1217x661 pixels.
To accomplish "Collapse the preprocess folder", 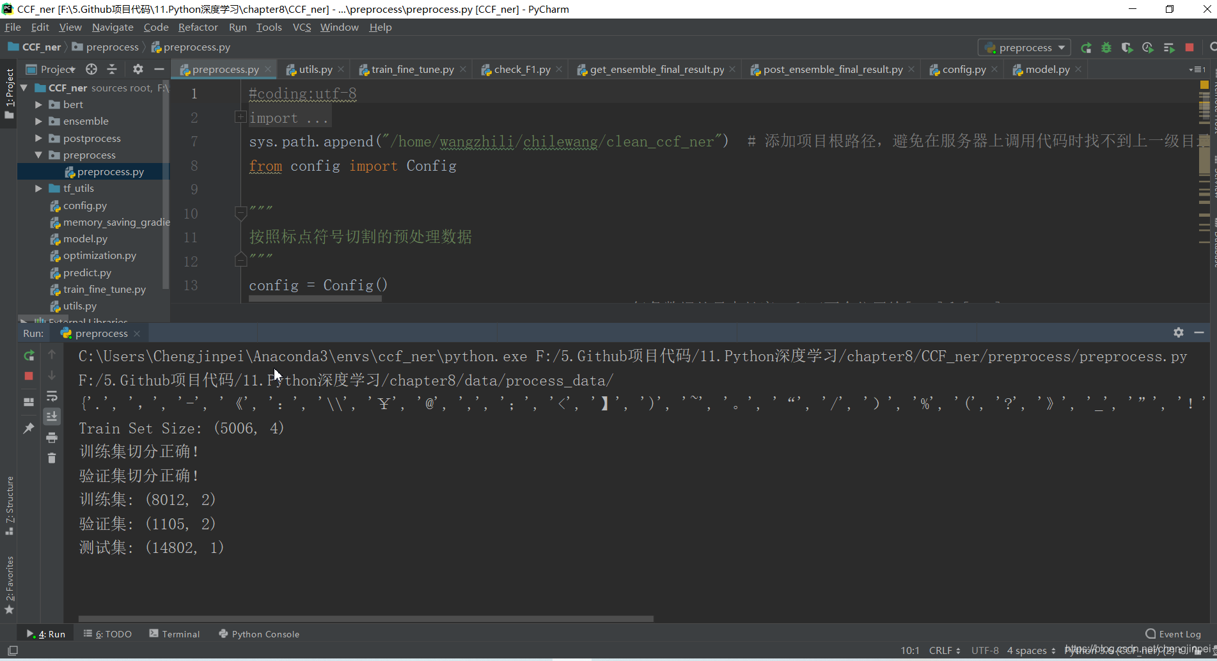I will [38, 155].
